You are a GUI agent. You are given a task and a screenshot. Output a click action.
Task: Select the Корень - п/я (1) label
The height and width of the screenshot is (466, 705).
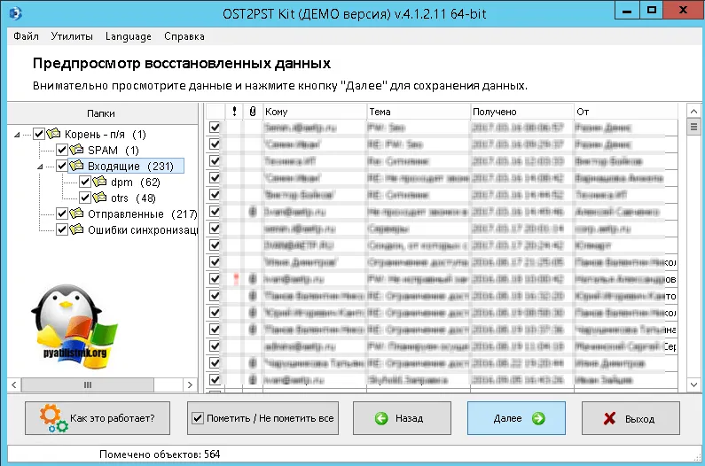pyautogui.click(x=106, y=135)
